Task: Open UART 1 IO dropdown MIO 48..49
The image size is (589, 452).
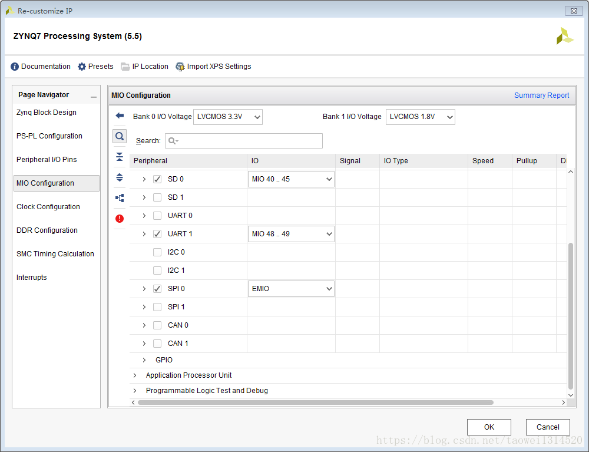Action: point(291,234)
